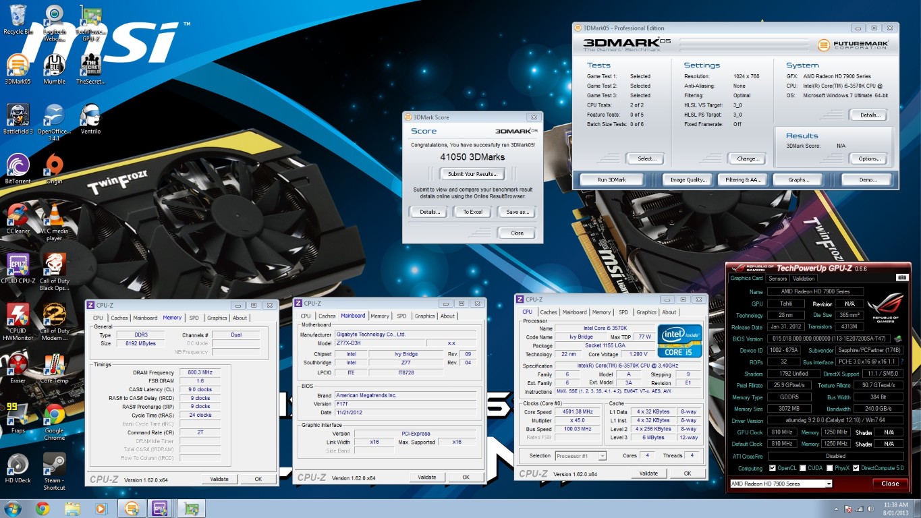Select the Call of Duty Modern Warfare 2 icon

pyautogui.click(x=55, y=322)
